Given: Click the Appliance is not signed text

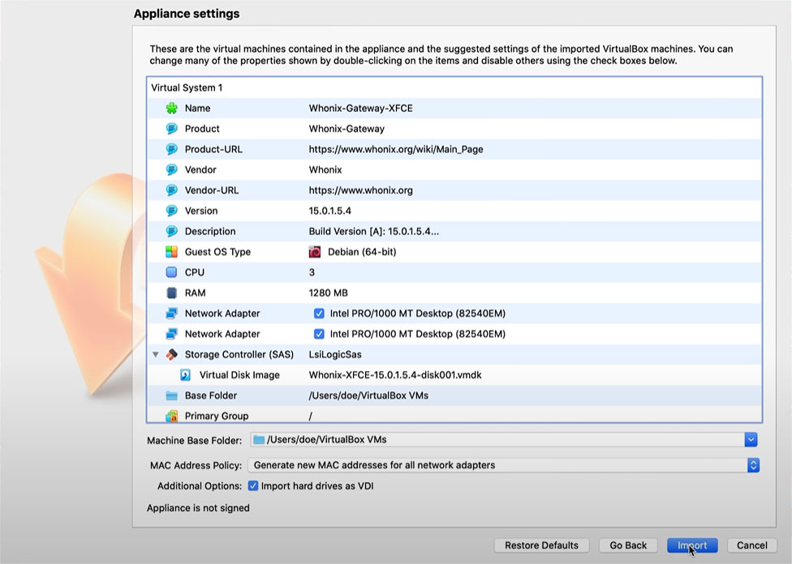Looking at the screenshot, I should [198, 508].
